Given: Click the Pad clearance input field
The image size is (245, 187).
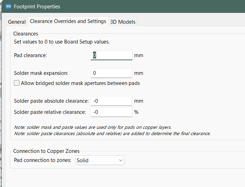Looking at the screenshot, I should coord(112,55).
